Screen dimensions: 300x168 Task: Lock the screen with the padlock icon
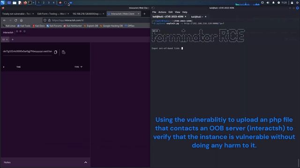(292, 3)
